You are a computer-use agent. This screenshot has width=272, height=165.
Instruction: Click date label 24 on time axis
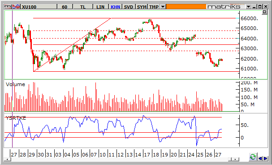[191, 155]
